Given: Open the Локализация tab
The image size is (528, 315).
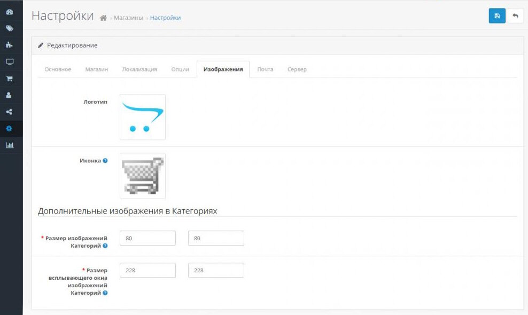Looking at the screenshot, I should coord(139,69).
